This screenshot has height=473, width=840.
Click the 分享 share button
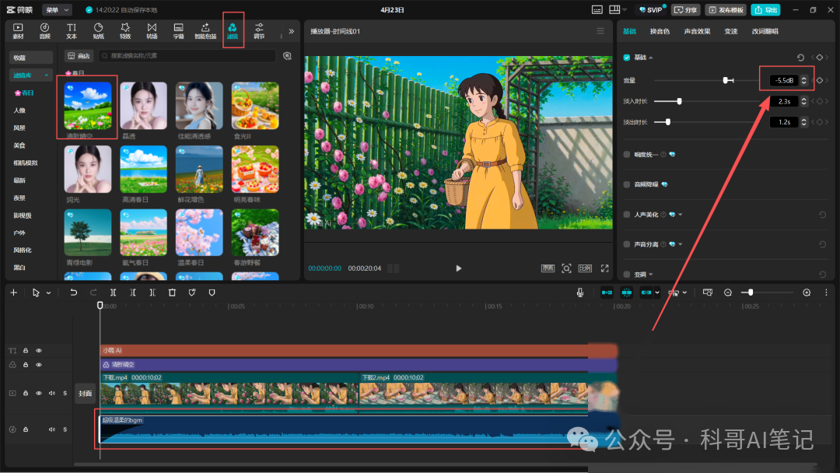point(686,9)
